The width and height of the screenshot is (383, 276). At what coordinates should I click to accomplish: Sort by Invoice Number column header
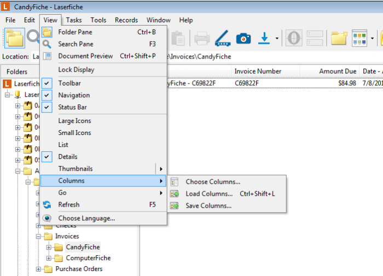click(265, 71)
